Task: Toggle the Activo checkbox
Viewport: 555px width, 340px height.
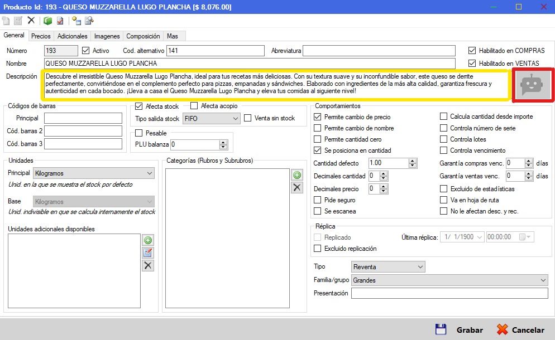Action: coord(85,51)
